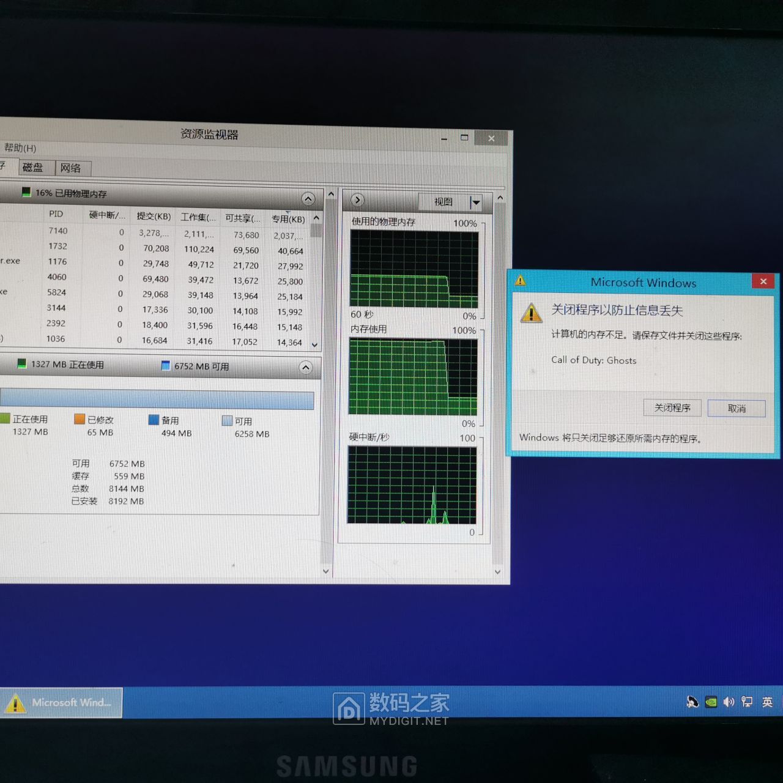This screenshot has height=783, width=783.
Task: Sort by the 提交(KB) column header
Action: tap(154, 216)
